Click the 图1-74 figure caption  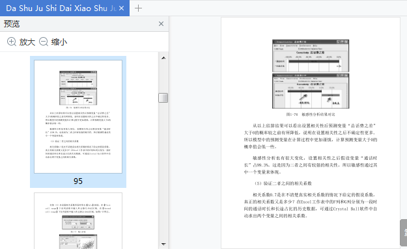tap(311, 114)
